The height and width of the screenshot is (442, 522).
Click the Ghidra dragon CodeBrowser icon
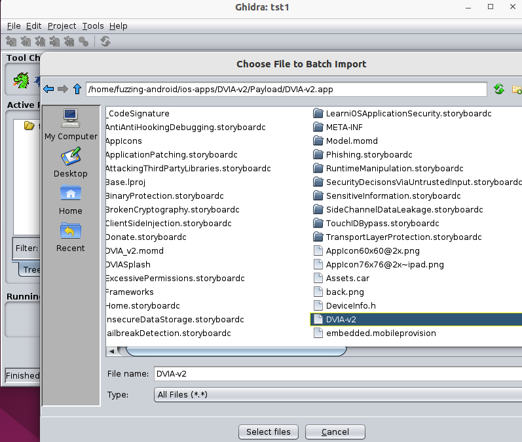pyautogui.click(x=21, y=82)
